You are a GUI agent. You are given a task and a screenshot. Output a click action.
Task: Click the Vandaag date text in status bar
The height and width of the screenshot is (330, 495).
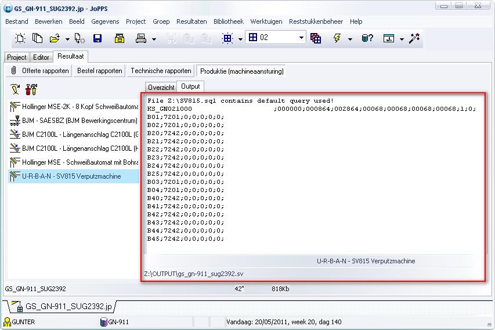284,322
